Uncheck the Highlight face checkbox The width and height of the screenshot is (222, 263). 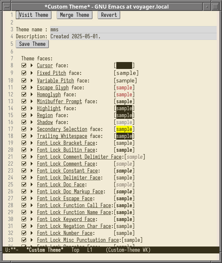tap(24, 108)
